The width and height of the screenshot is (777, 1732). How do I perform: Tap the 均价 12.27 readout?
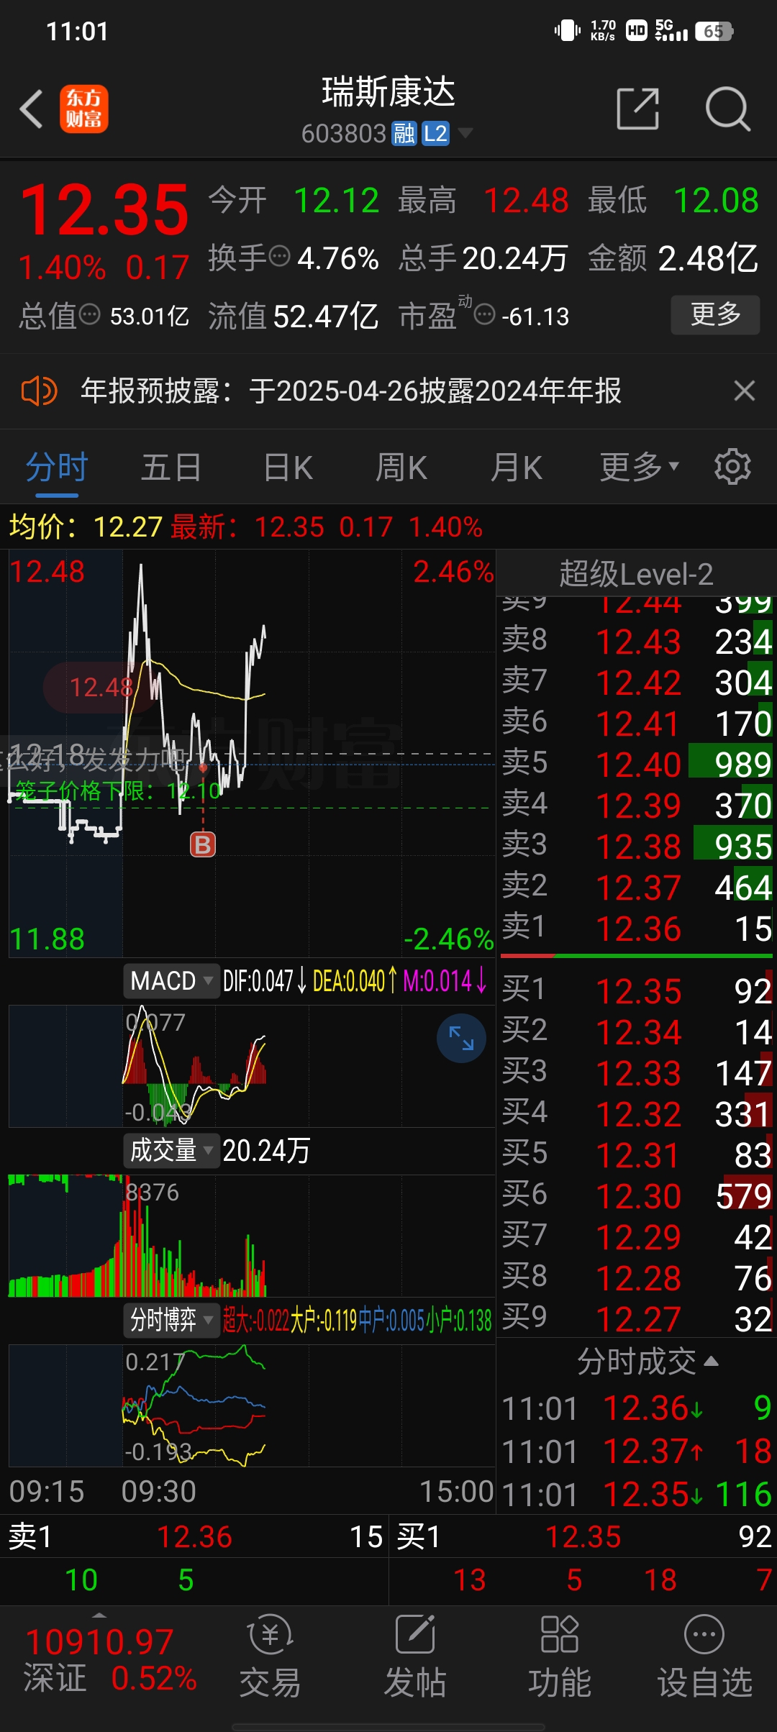click(x=85, y=527)
